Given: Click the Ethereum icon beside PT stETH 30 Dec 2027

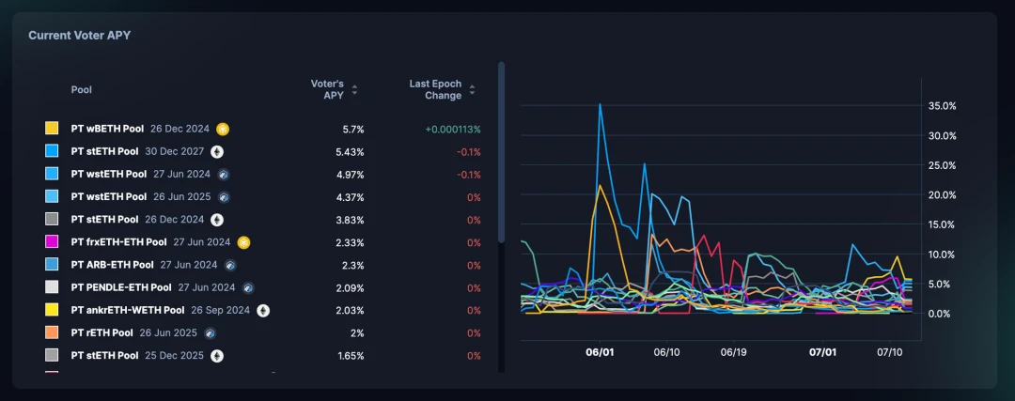Looking at the screenshot, I should click(x=217, y=152).
